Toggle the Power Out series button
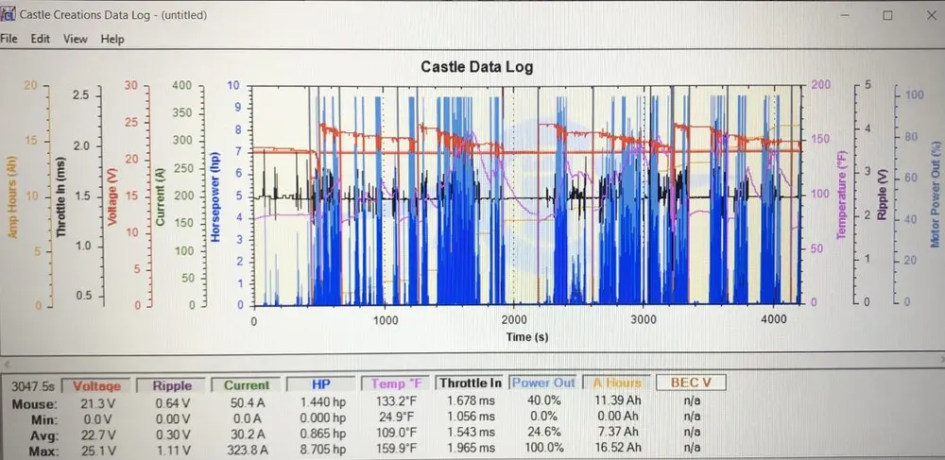Screen dimensions: 945x460 pyautogui.click(x=543, y=383)
